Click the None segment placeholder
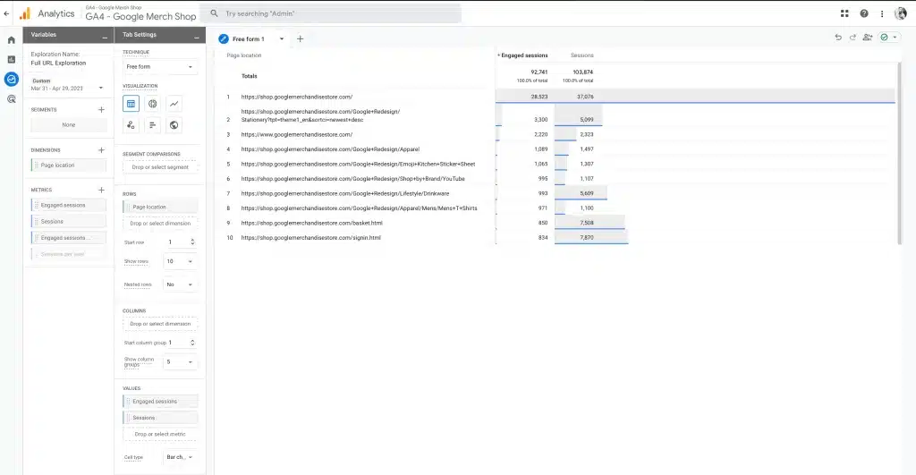 (68, 125)
